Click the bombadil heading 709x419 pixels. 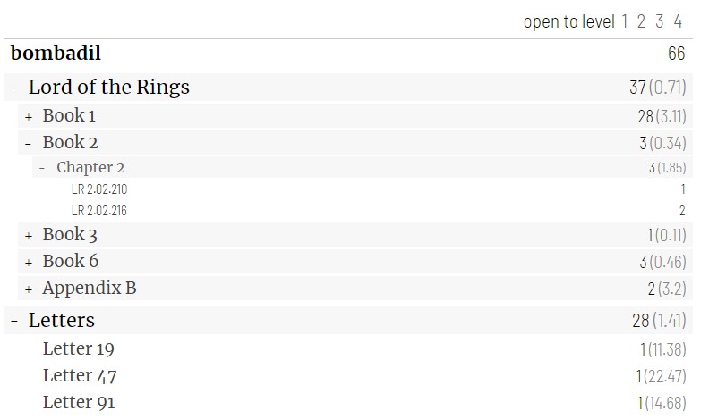click(x=56, y=54)
